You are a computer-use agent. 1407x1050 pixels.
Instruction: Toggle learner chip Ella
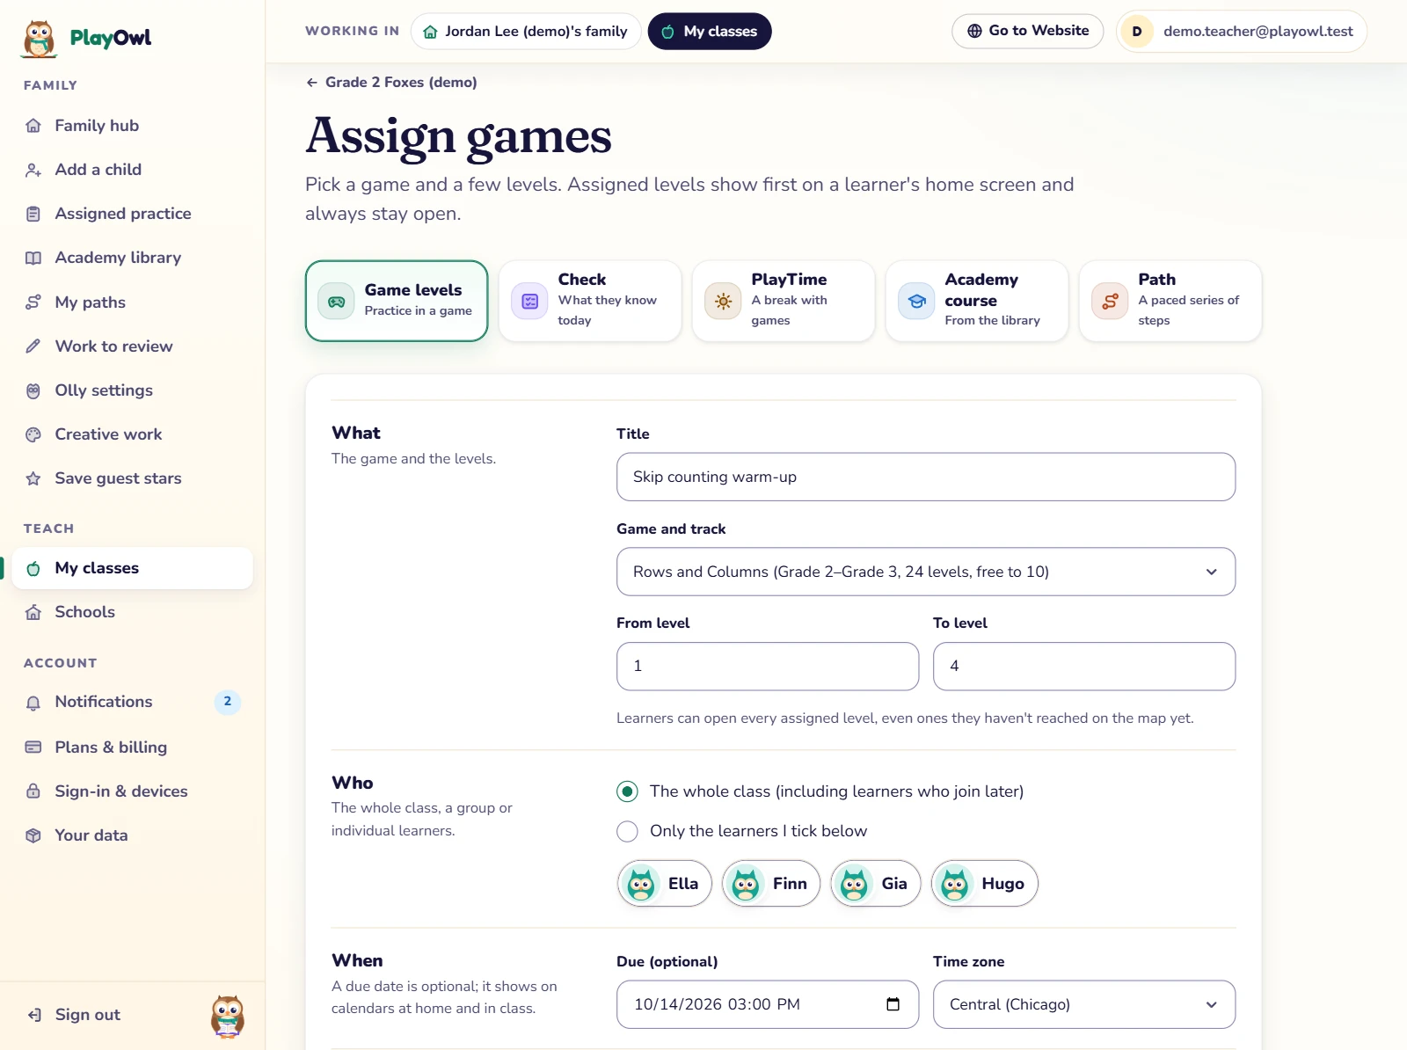tap(665, 884)
